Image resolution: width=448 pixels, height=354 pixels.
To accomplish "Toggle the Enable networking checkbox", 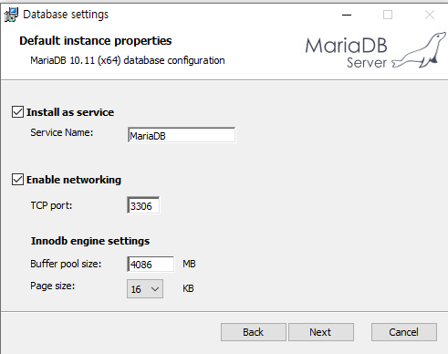I will pos(17,180).
